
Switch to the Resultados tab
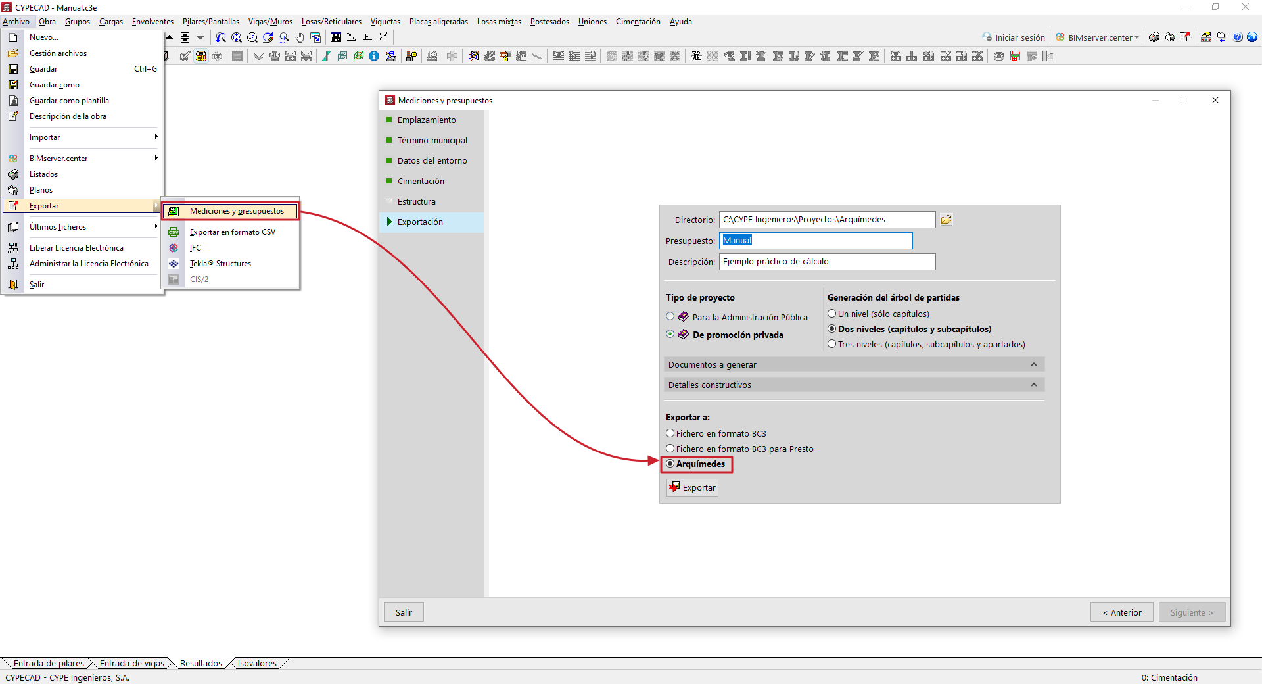click(x=200, y=663)
